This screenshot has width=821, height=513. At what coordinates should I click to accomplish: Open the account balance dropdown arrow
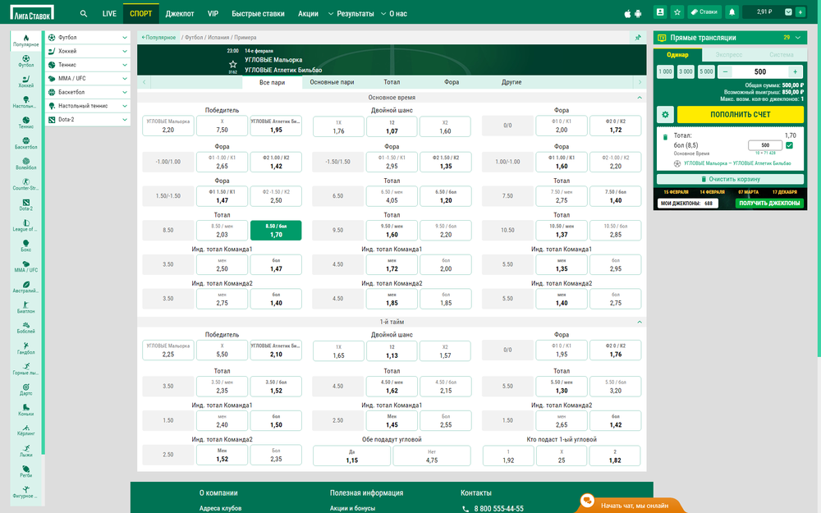point(788,12)
